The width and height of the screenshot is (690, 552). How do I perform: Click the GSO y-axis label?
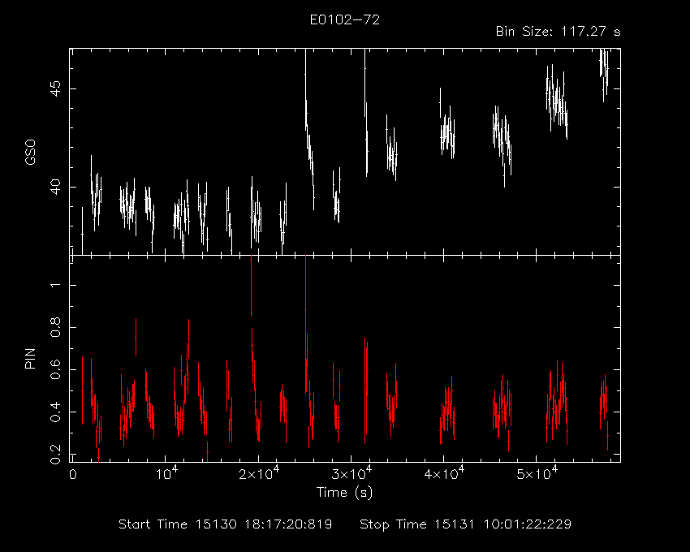[30, 153]
